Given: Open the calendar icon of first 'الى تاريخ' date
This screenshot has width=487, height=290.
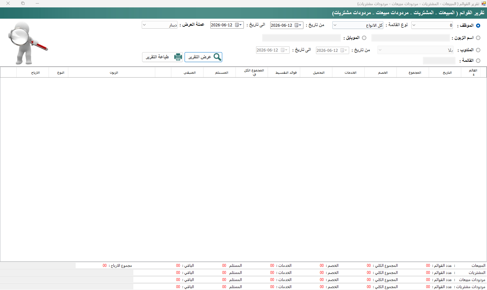Looking at the screenshot, I should [237, 25].
